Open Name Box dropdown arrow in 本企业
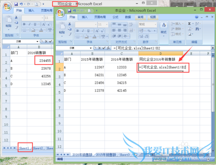Screen dimensions: 216x165 tap(91, 48)
